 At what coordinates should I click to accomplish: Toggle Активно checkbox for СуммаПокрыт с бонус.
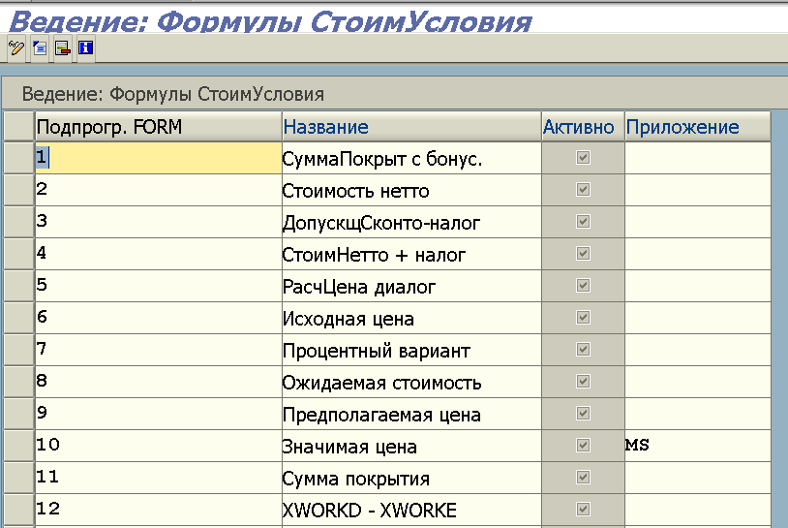click(583, 158)
